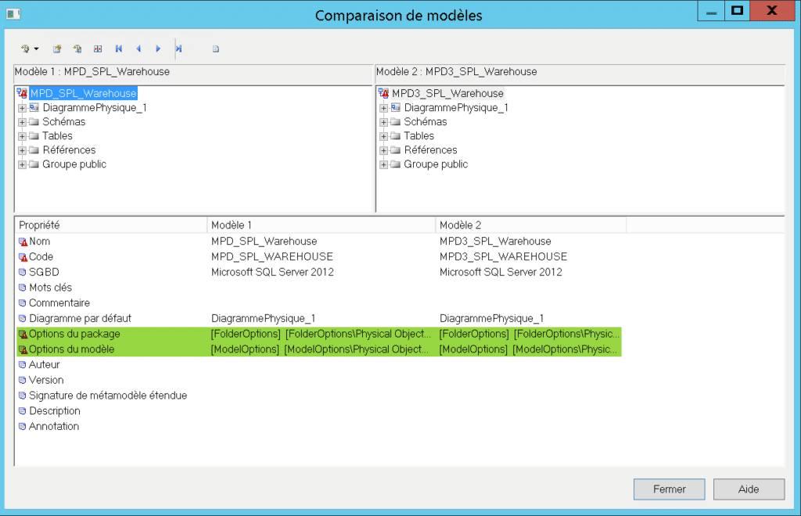Select the Commentaire property row
The width and height of the screenshot is (801, 516).
319,303
